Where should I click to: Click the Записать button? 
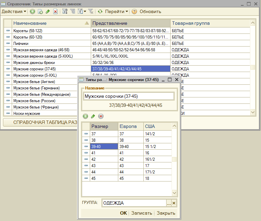coord(141,213)
